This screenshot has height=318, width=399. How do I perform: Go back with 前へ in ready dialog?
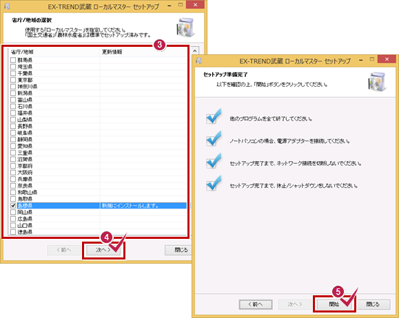pos(256,304)
